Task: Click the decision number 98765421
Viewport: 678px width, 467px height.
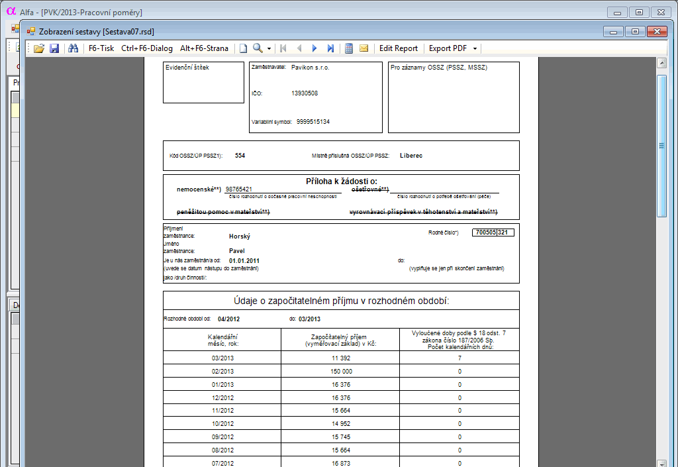Action: 238,189
